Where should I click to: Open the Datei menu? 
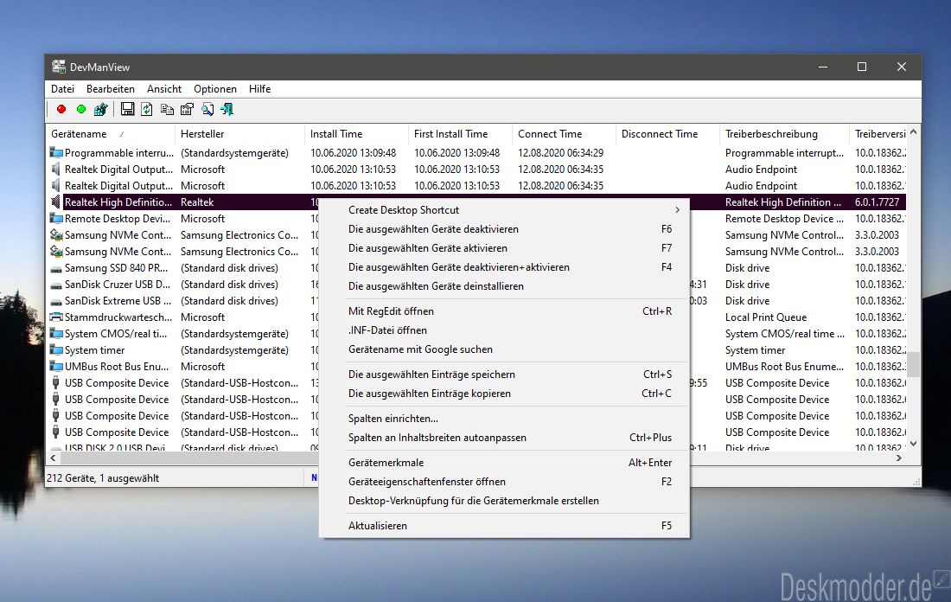pyautogui.click(x=62, y=88)
